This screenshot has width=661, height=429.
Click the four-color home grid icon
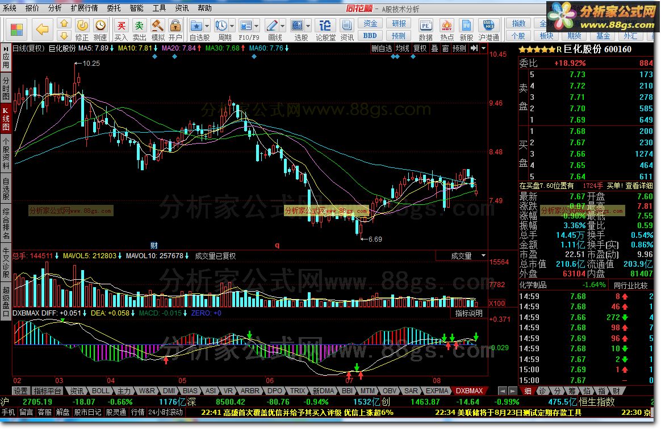tap(16, 30)
